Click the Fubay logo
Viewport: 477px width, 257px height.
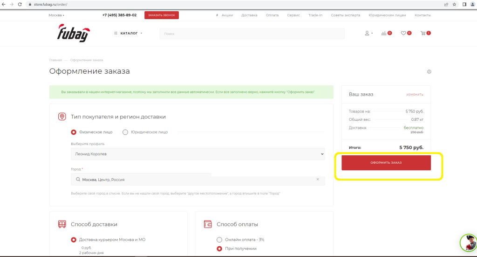[73, 33]
